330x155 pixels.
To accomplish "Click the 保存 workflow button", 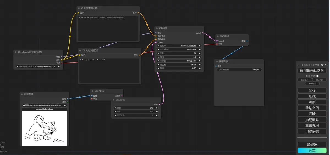I will point(312,90).
